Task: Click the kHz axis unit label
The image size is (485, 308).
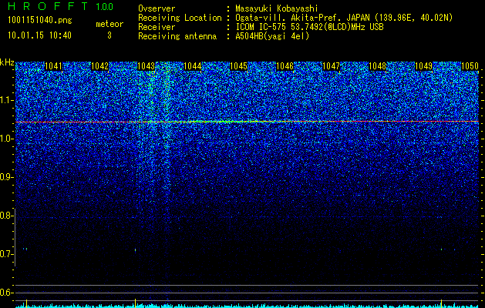Action: (7, 62)
